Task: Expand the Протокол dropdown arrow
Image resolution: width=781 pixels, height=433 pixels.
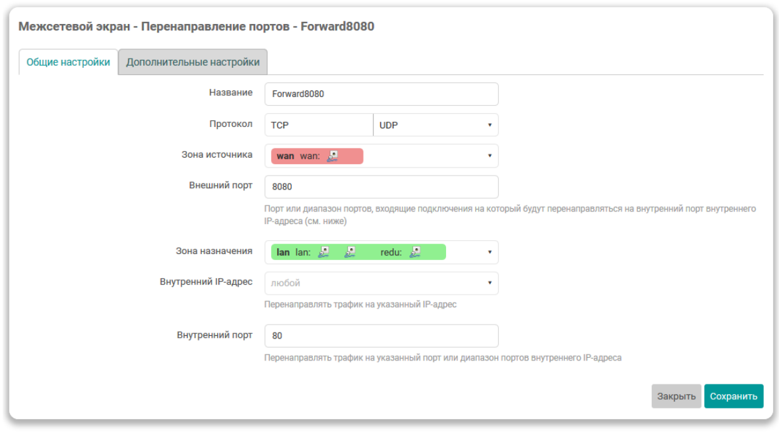Action: [489, 125]
